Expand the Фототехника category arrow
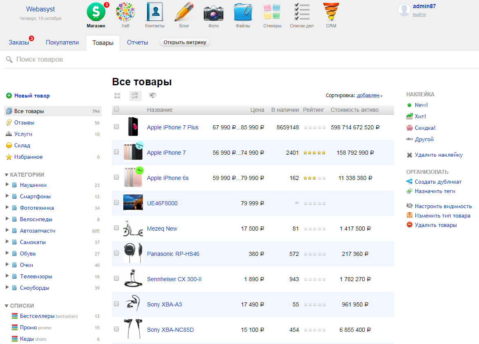Viewport: 479px width, 344px height. point(7,207)
